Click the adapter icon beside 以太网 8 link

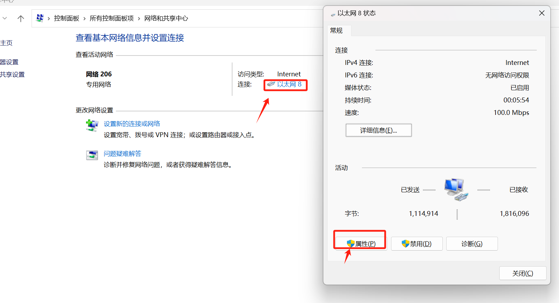click(271, 84)
